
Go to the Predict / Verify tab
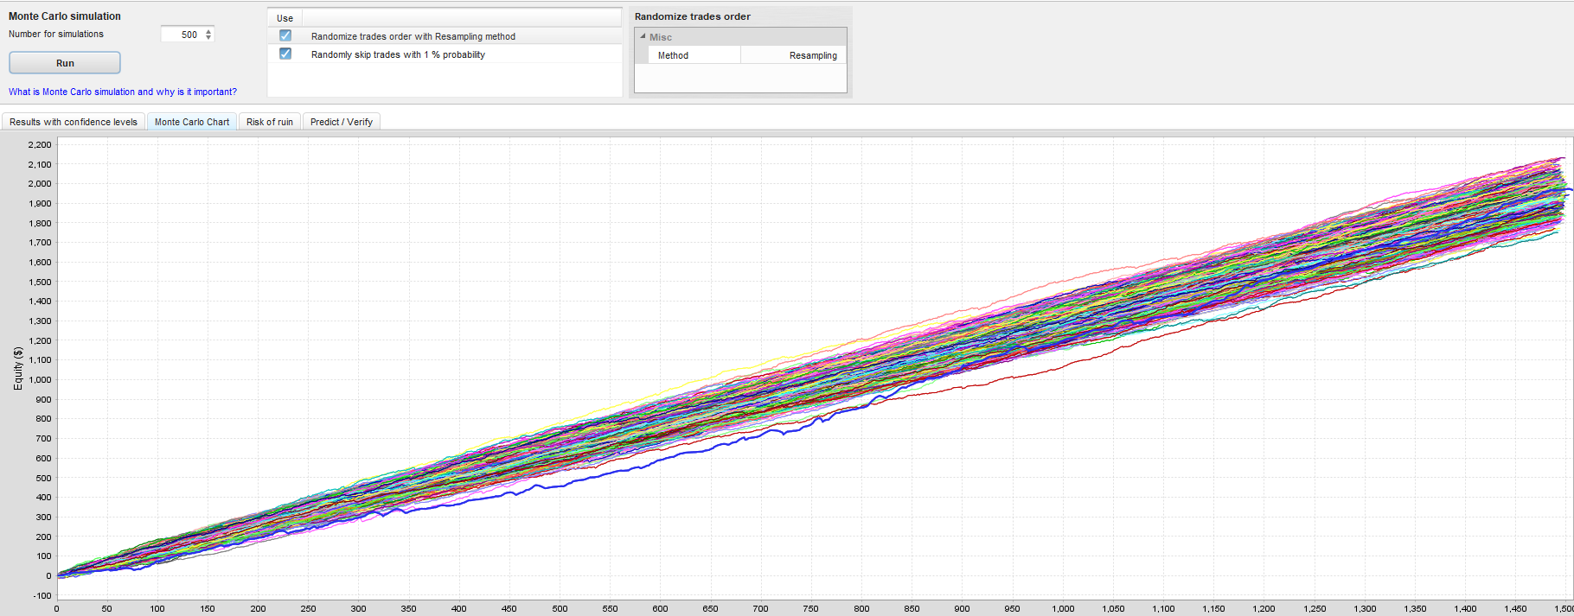click(342, 122)
